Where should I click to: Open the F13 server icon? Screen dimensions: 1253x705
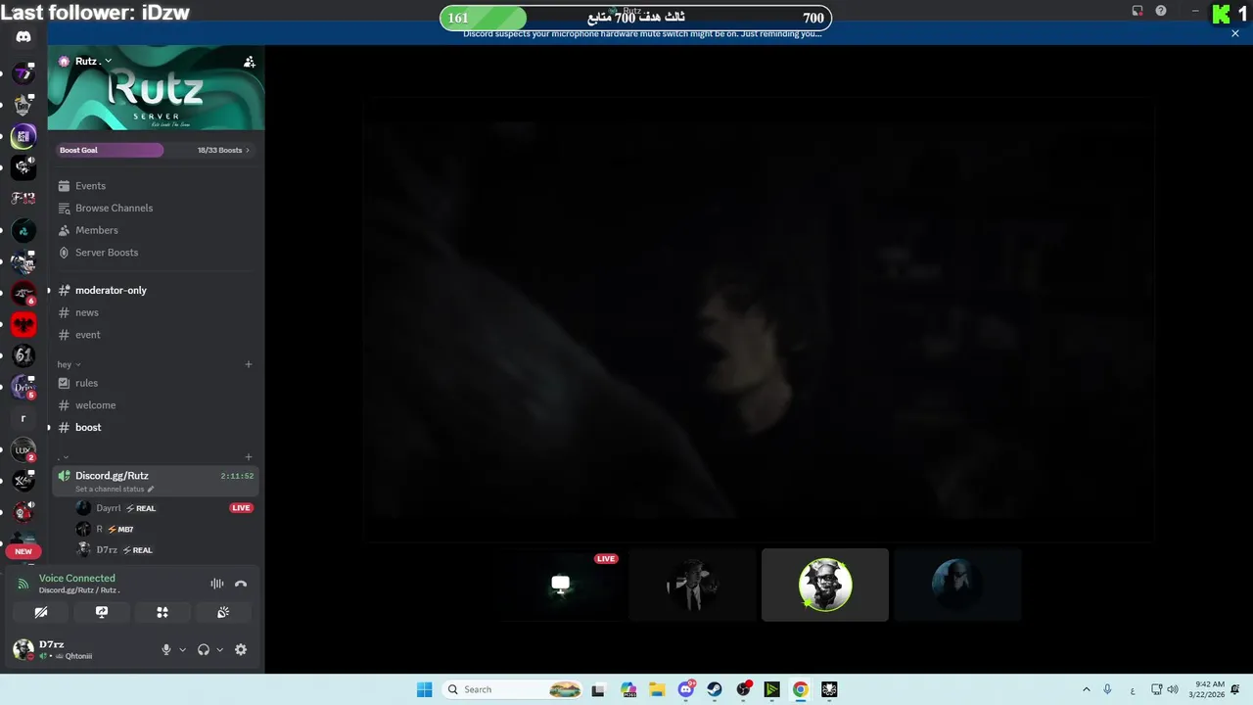23,199
